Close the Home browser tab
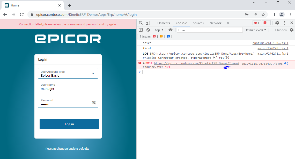295x159 pixels. pos(60,5)
